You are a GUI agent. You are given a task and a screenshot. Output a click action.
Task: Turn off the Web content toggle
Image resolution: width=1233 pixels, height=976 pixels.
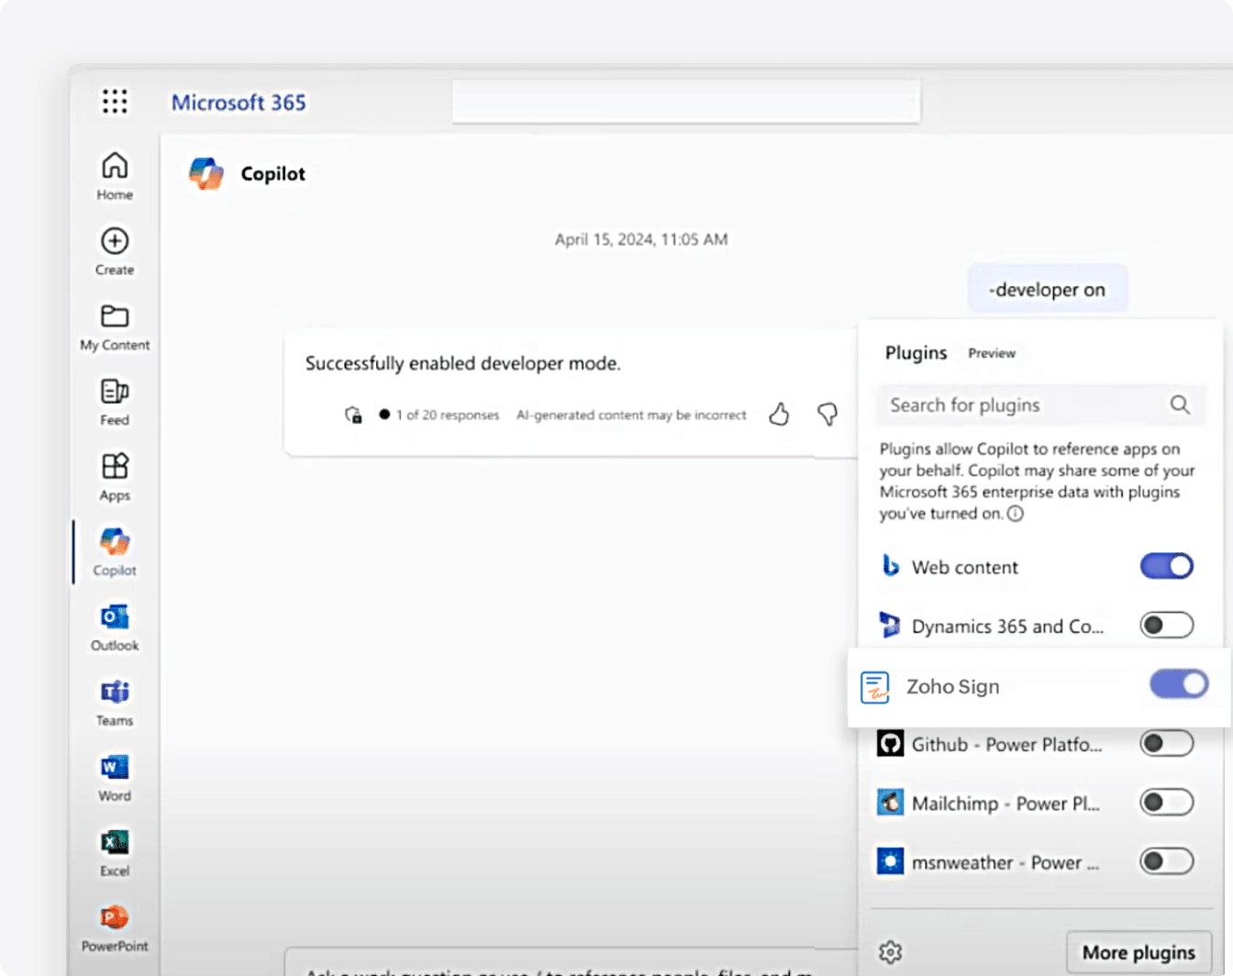tap(1167, 566)
